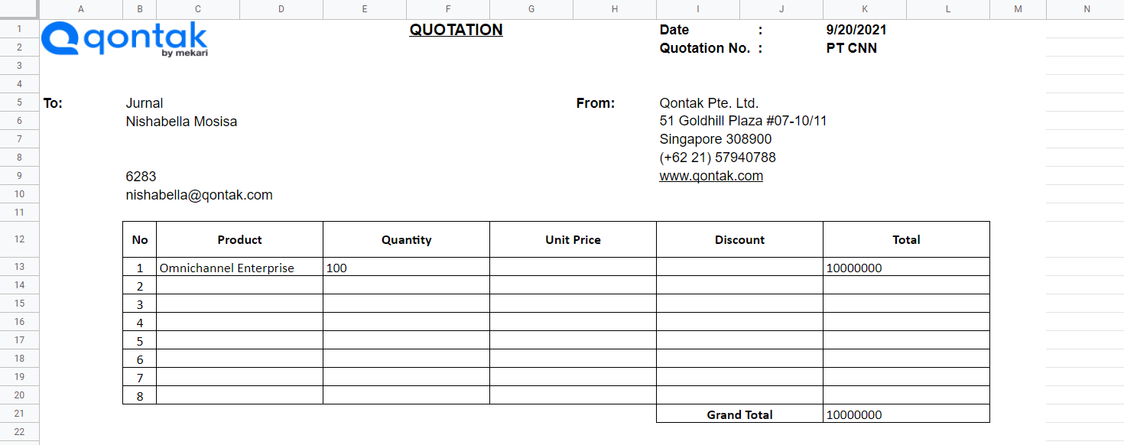Screen dimensions: 1124x445
Task: Open the www.qontak.com link
Action: (x=711, y=176)
